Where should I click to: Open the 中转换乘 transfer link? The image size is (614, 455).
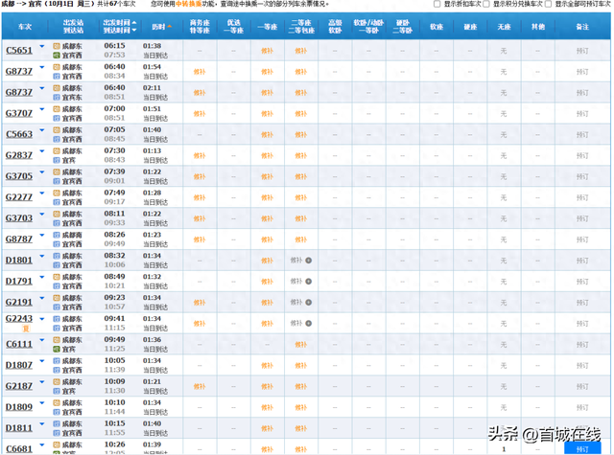tap(189, 4)
